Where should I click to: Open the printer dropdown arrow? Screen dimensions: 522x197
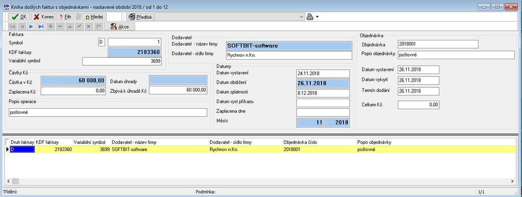tap(317, 17)
